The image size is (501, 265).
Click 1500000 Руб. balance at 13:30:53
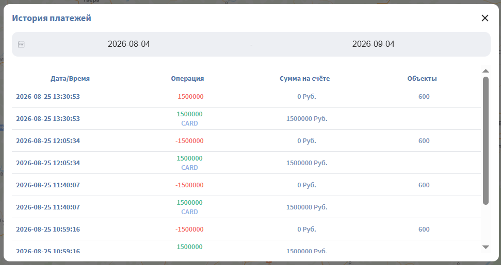(x=306, y=119)
